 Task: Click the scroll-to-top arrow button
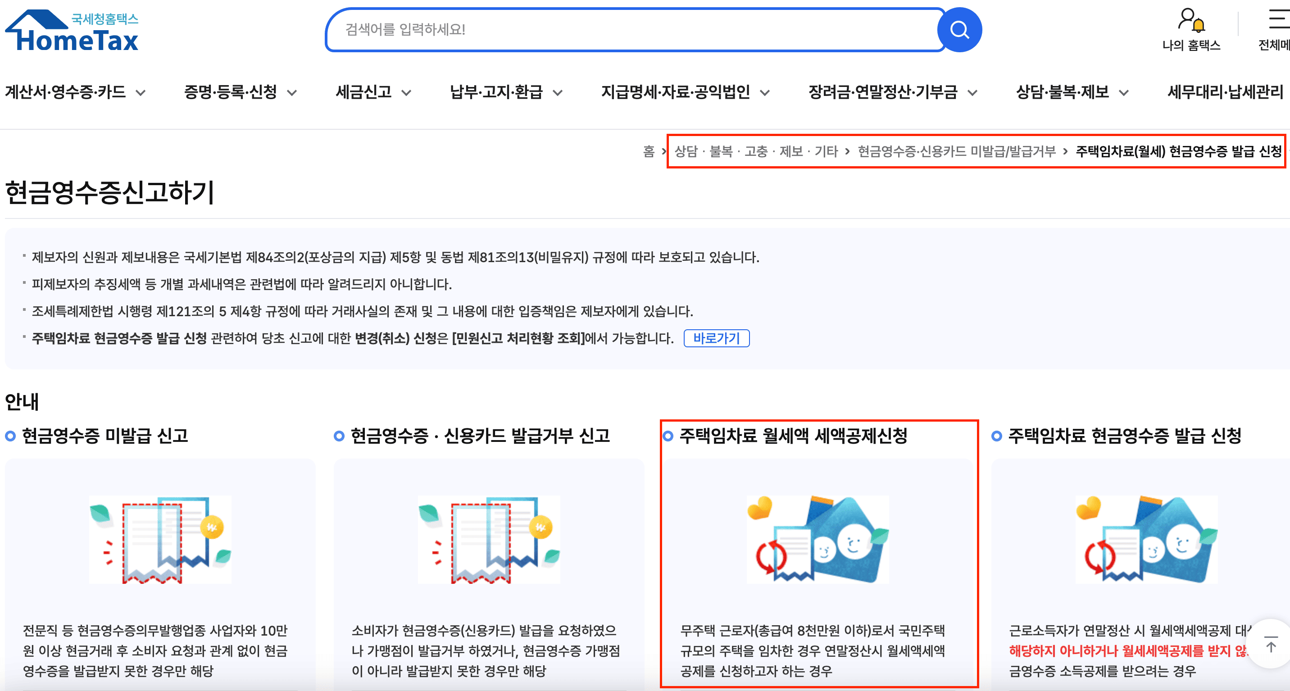[x=1271, y=644]
